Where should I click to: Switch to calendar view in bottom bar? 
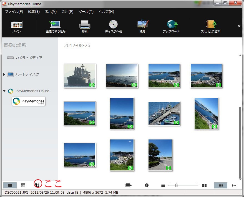click(23, 185)
